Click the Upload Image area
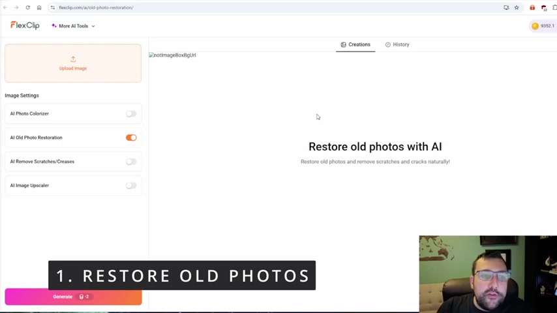The width and height of the screenshot is (557, 313). point(73,63)
